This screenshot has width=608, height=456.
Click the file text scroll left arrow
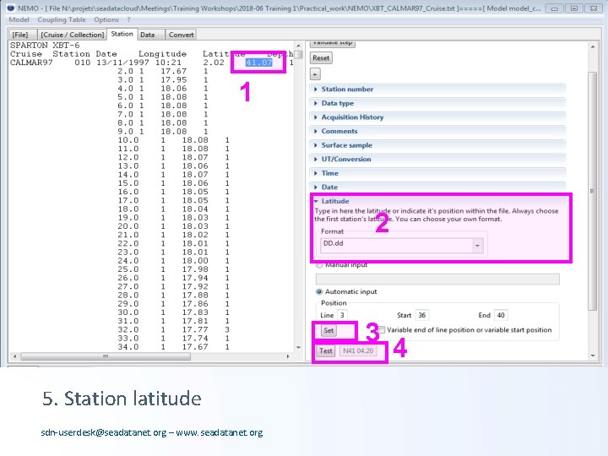click(x=14, y=356)
